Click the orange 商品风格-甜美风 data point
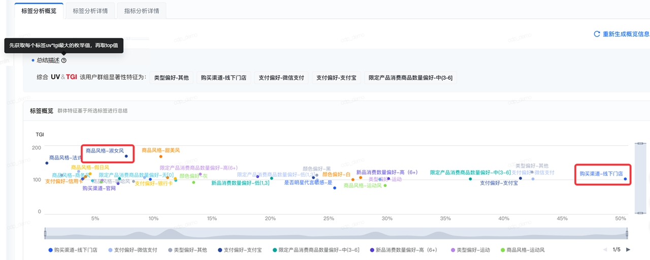650x260 pixels. pos(161,156)
